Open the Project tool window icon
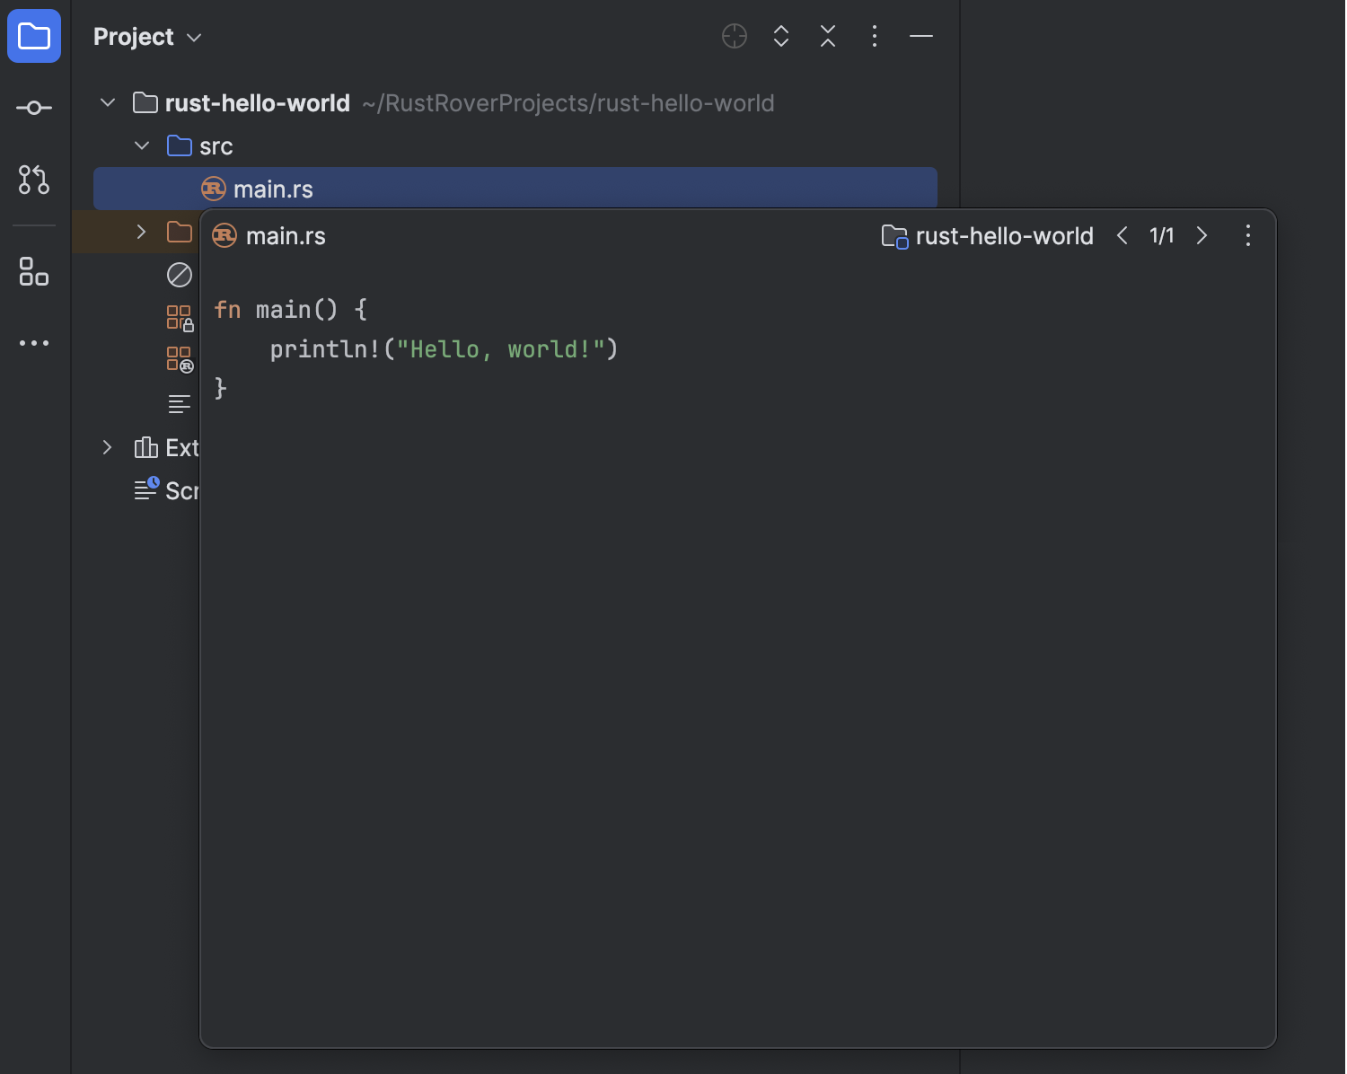The height and width of the screenshot is (1074, 1347). pos(33,36)
